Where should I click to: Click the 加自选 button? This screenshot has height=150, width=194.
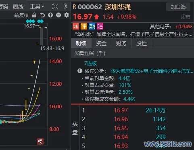[178, 7]
